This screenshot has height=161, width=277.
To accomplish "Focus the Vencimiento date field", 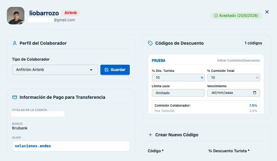I will coord(234,93).
